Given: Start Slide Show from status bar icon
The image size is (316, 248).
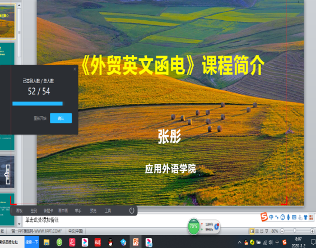Looking at the screenshot, I should coord(267,231).
